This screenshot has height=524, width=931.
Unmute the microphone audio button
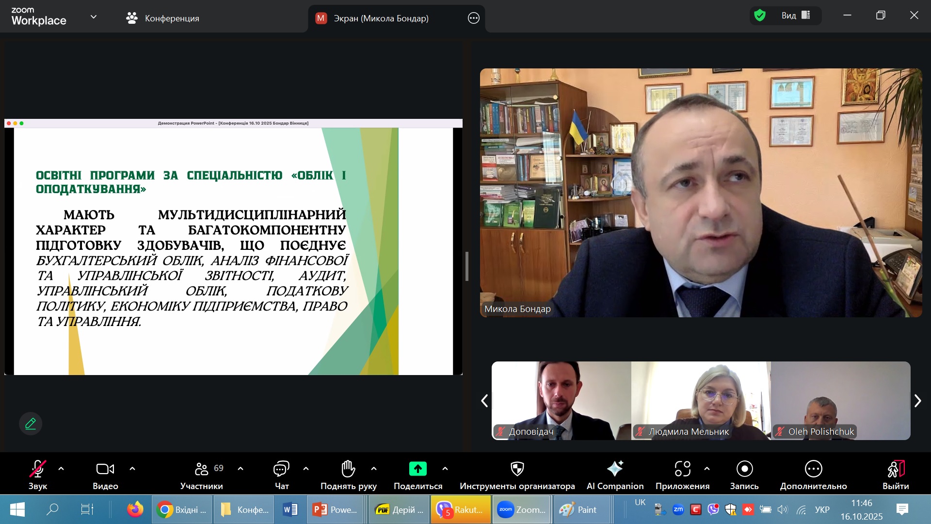(38, 469)
